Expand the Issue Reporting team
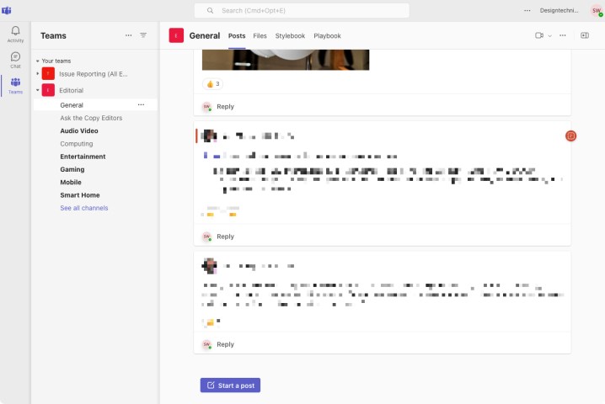This screenshot has height=404, width=605. (x=37, y=73)
